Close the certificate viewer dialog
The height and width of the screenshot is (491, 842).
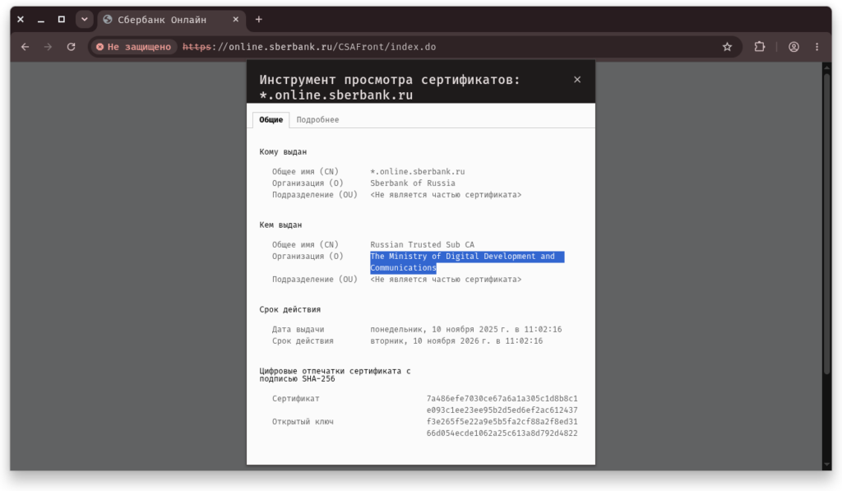(x=577, y=80)
